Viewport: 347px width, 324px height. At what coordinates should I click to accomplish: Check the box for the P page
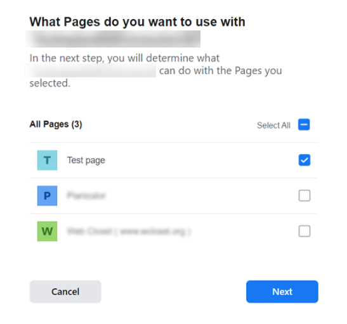pos(304,195)
